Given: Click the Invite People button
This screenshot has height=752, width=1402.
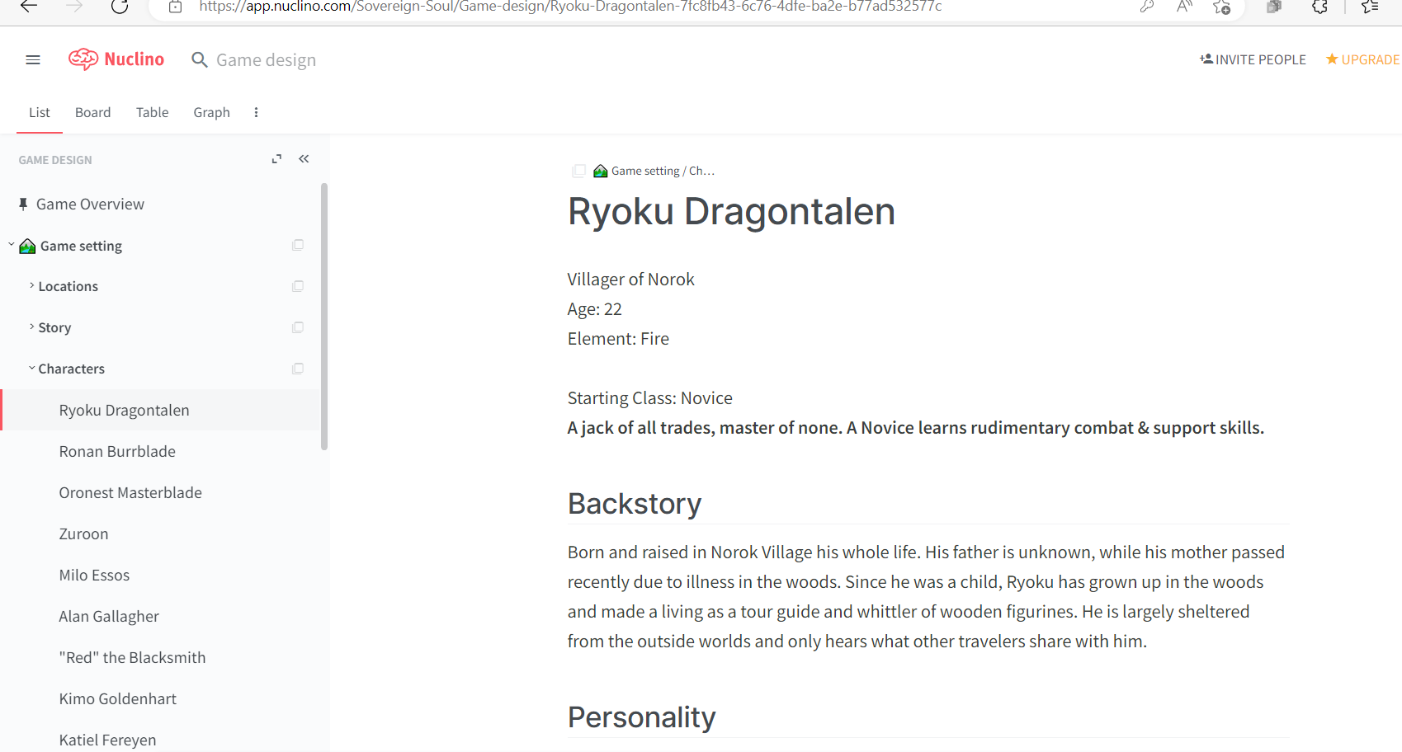Looking at the screenshot, I should (x=1253, y=59).
